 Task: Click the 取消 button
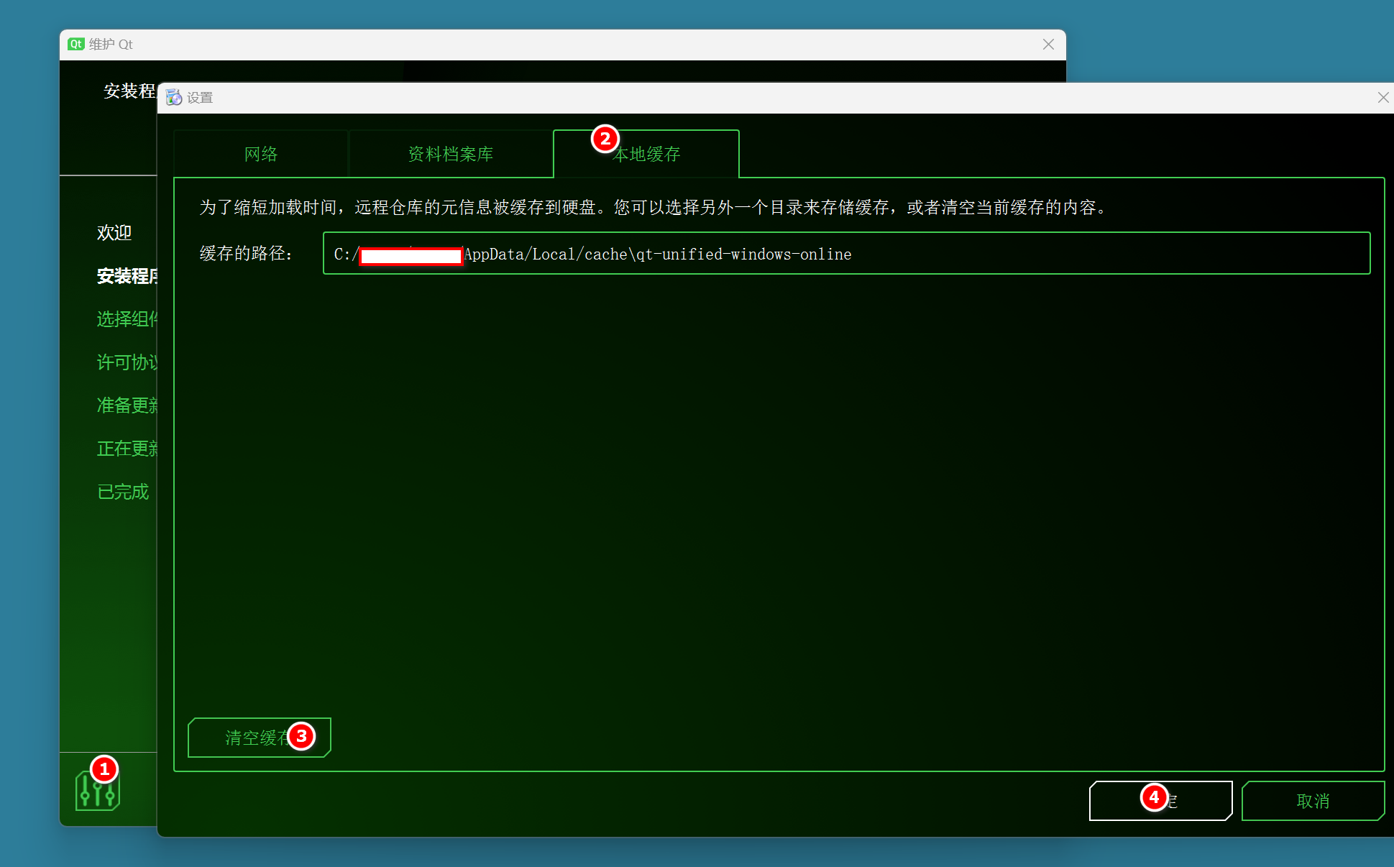[1312, 800]
